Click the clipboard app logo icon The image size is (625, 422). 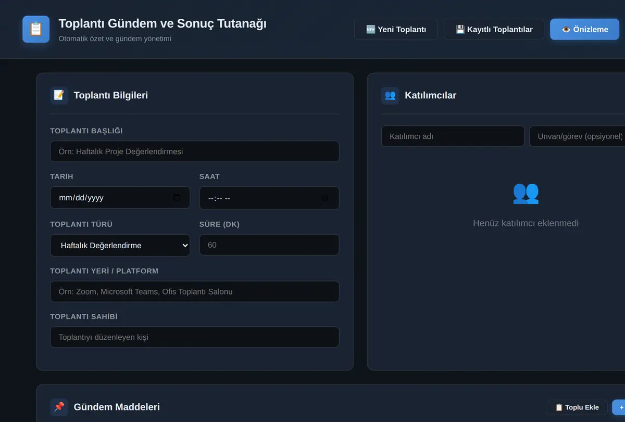(x=36, y=29)
